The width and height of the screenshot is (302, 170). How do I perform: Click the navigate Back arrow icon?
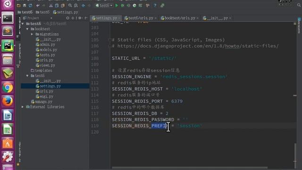pos(83,6)
